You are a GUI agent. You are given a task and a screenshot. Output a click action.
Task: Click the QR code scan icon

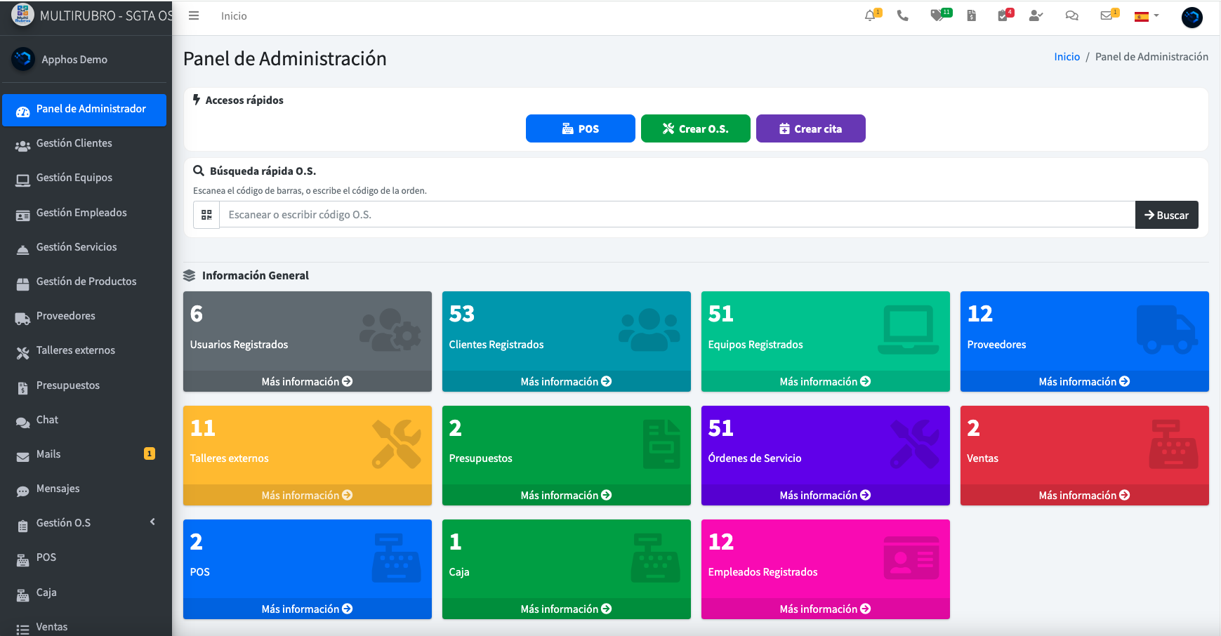(206, 215)
